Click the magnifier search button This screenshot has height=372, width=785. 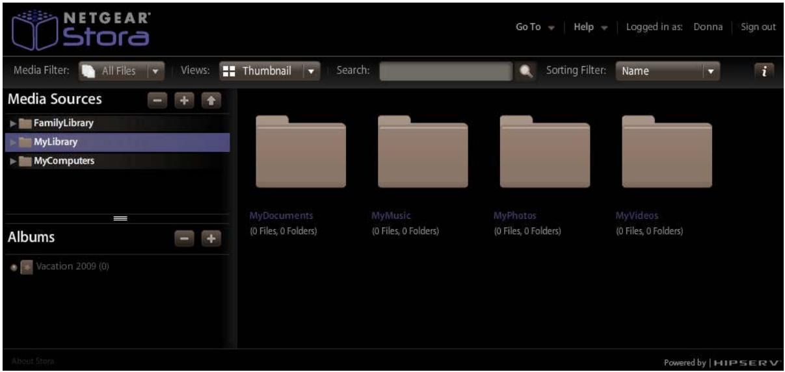(x=526, y=71)
